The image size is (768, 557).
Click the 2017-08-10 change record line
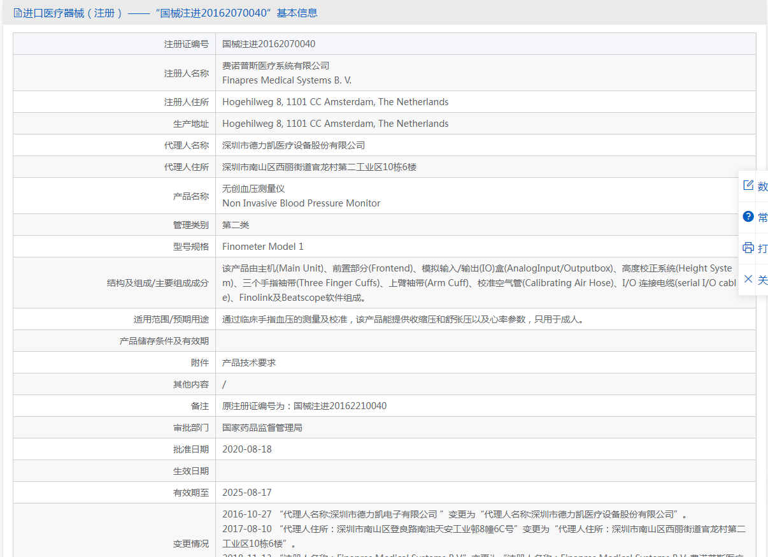point(484,536)
